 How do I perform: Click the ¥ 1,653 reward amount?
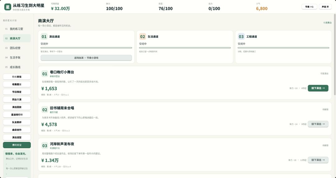coord(49,89)
